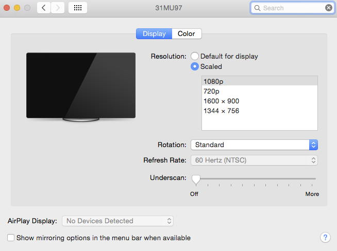Screen dimensions: 337x251
Task: Choose 720p in the resolution list
Action: tap(259, 91)
